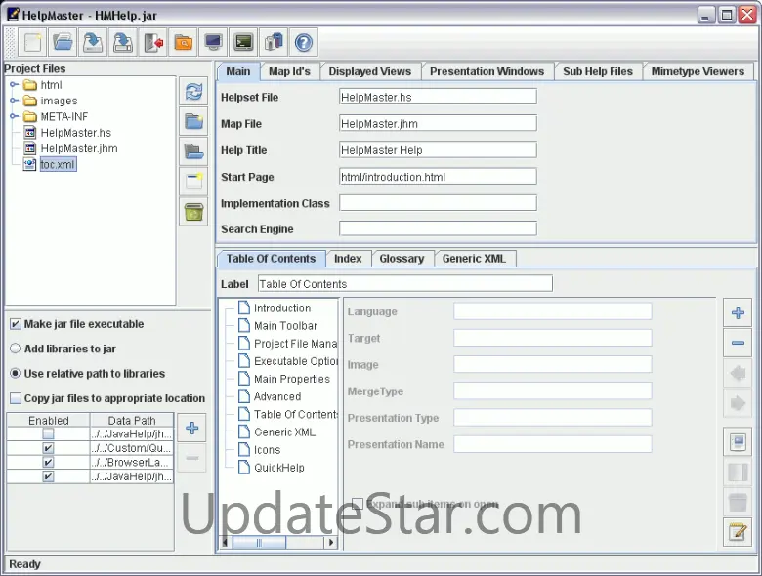Open help with the blue question mark icon
Image resolution: width=762 pixels, height=576 pixels.
click(304, 42)
